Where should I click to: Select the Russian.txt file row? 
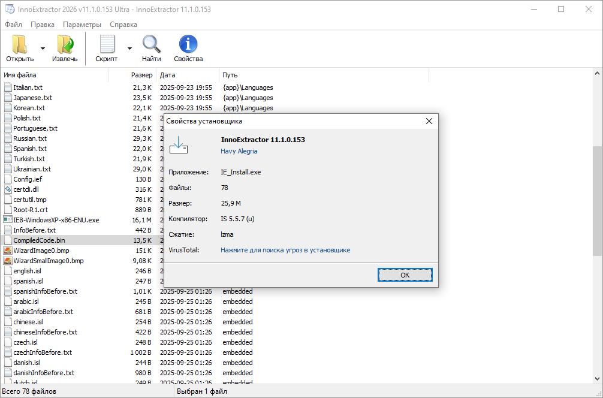(x=29, y=138)
